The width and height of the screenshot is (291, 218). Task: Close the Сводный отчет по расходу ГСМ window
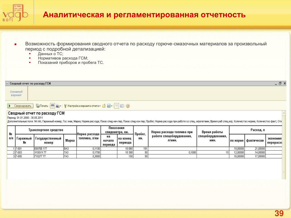pyautogui.click(x=285, y=83)
